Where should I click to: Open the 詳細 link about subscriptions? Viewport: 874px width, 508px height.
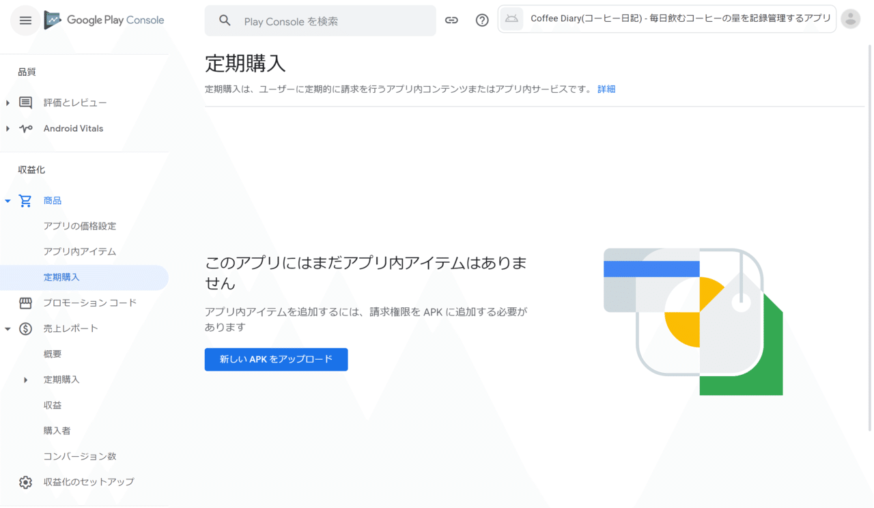click(x=606, y=89)
